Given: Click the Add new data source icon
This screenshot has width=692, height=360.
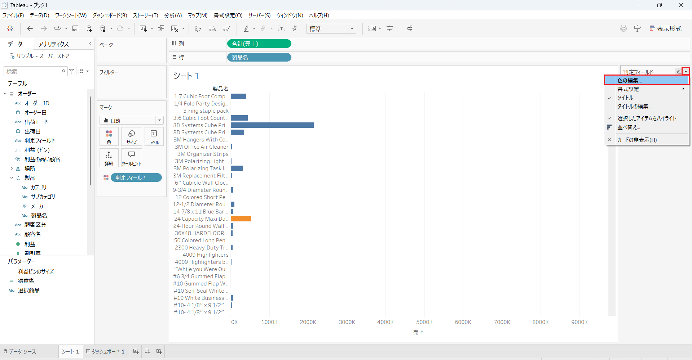Looking at the screenshot, I should pos(89,29).
